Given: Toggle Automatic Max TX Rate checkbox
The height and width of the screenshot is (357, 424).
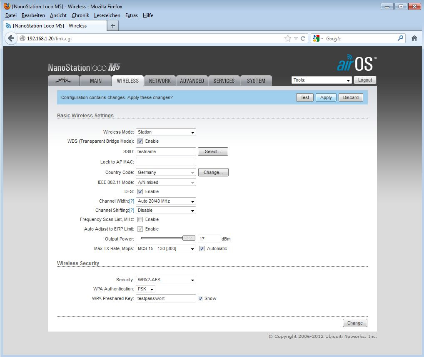Looking at the screenshot, I should point(202,249).
